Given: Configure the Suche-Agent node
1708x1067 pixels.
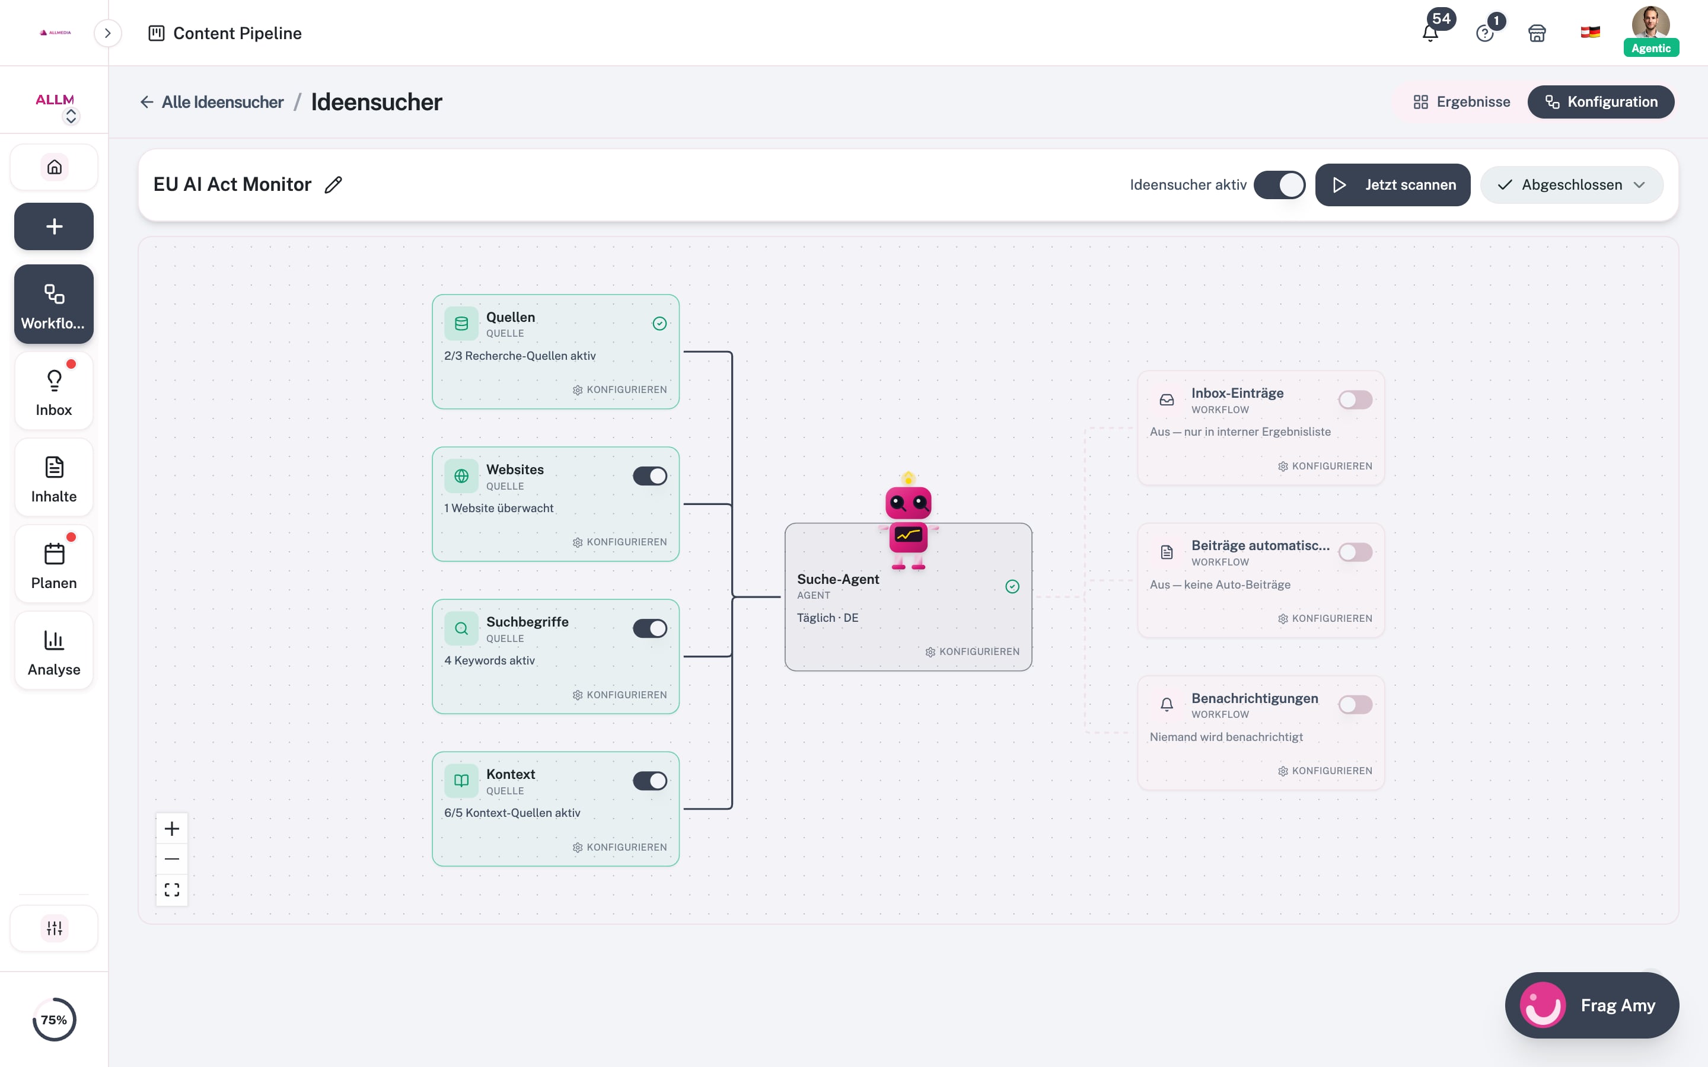Looking at the screenshot, I should 972,652.
